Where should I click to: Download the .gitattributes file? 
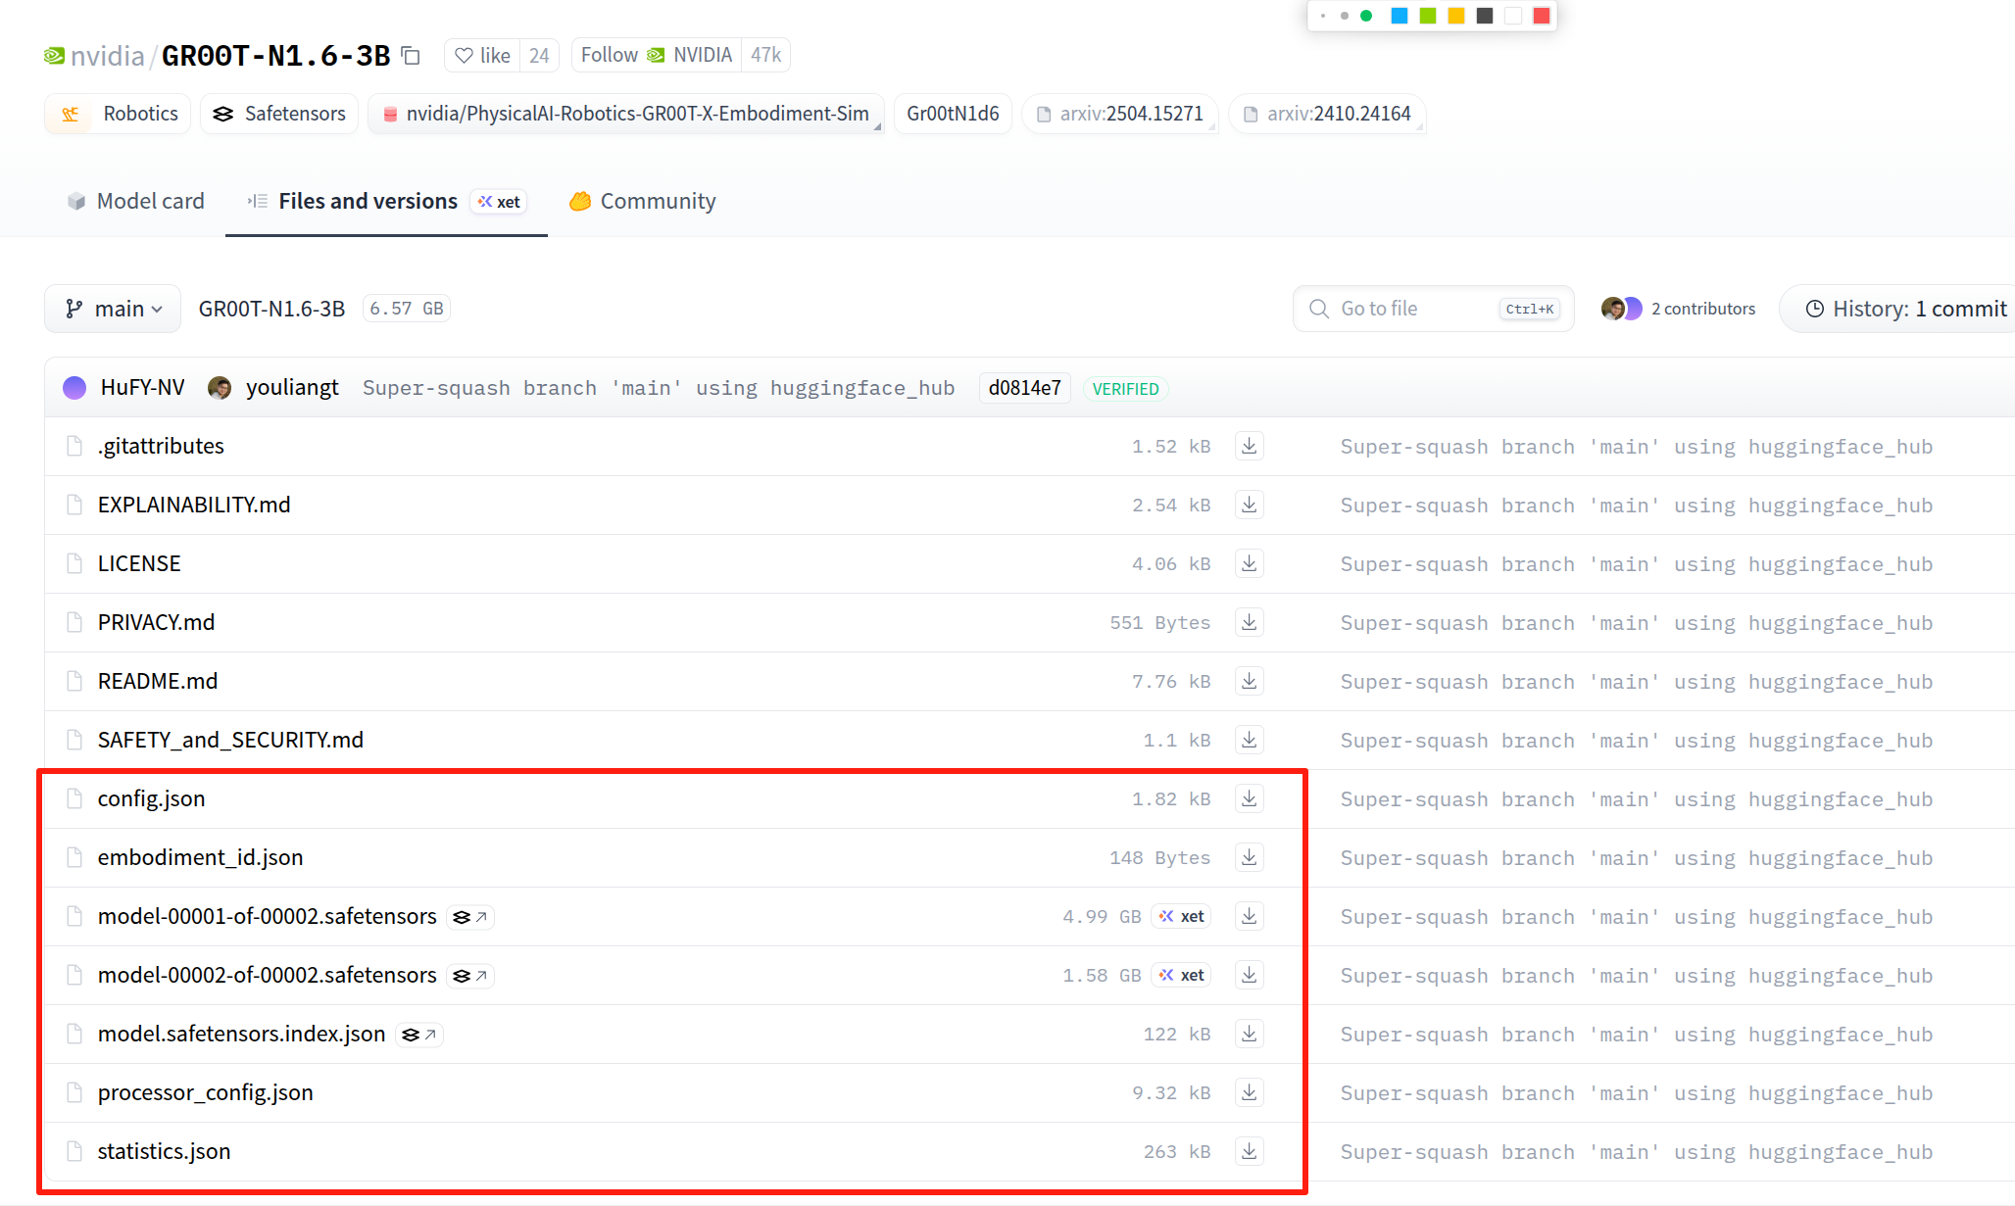pos(1249,446)
